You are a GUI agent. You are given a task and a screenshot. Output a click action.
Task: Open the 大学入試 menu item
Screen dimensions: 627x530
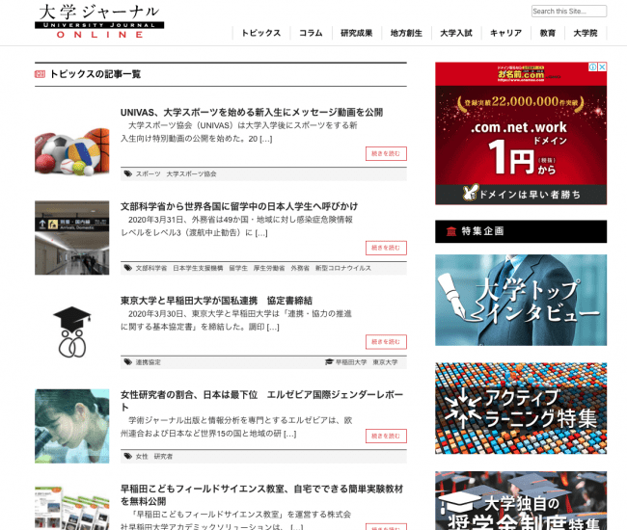pos(456,33)
